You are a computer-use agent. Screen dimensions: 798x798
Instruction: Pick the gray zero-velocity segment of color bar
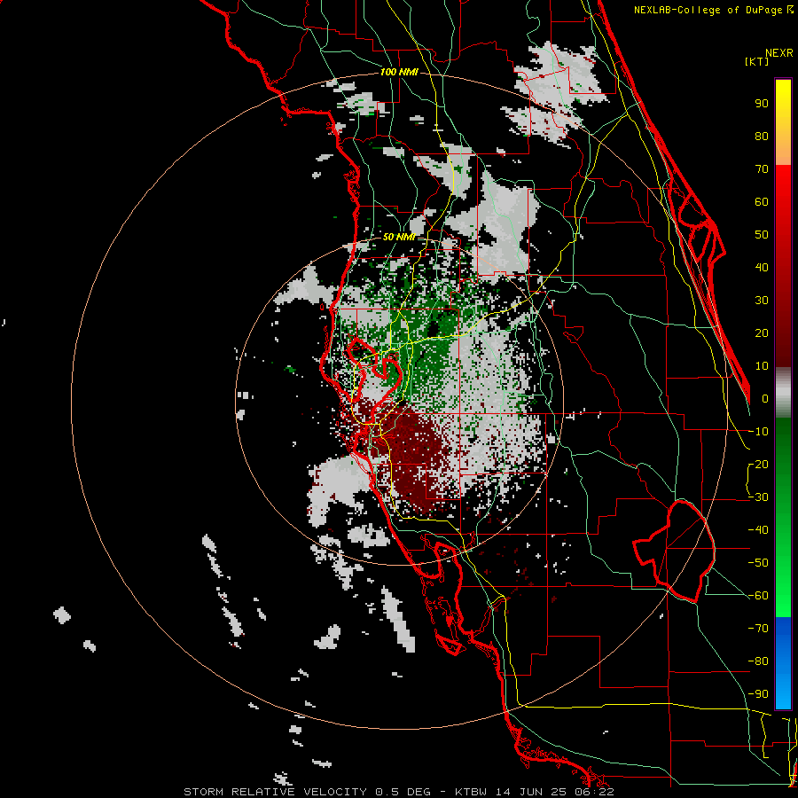pyautogui.click(x=783, y=393)
